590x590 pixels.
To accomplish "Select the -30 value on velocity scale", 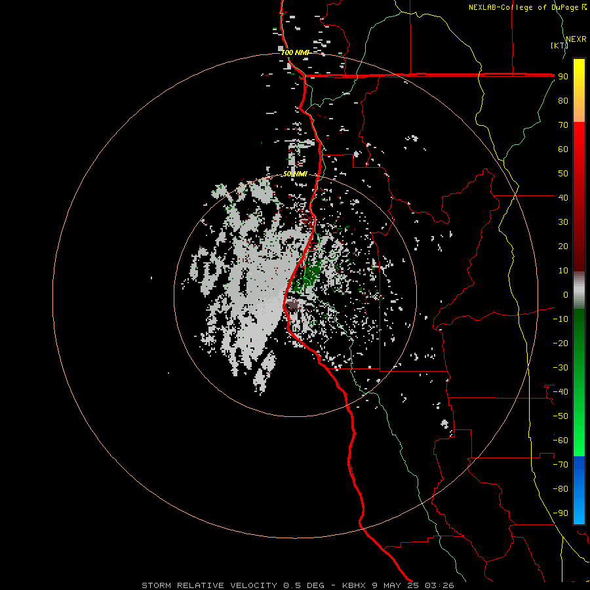I will [x=560, y=368].
